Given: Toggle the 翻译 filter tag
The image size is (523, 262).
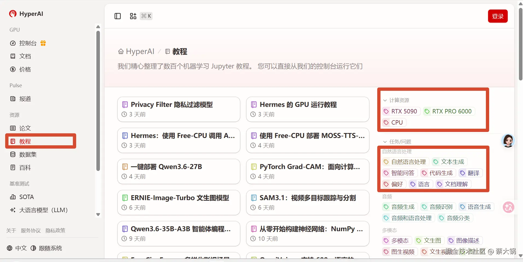Looking at the screenshot, I should [470, 173].
